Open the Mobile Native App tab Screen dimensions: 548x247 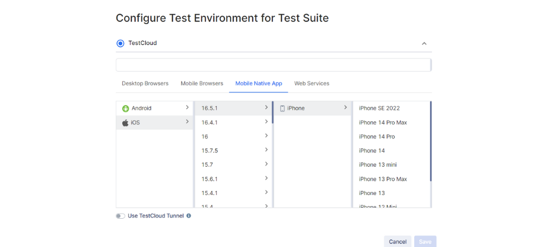point(258,84)
